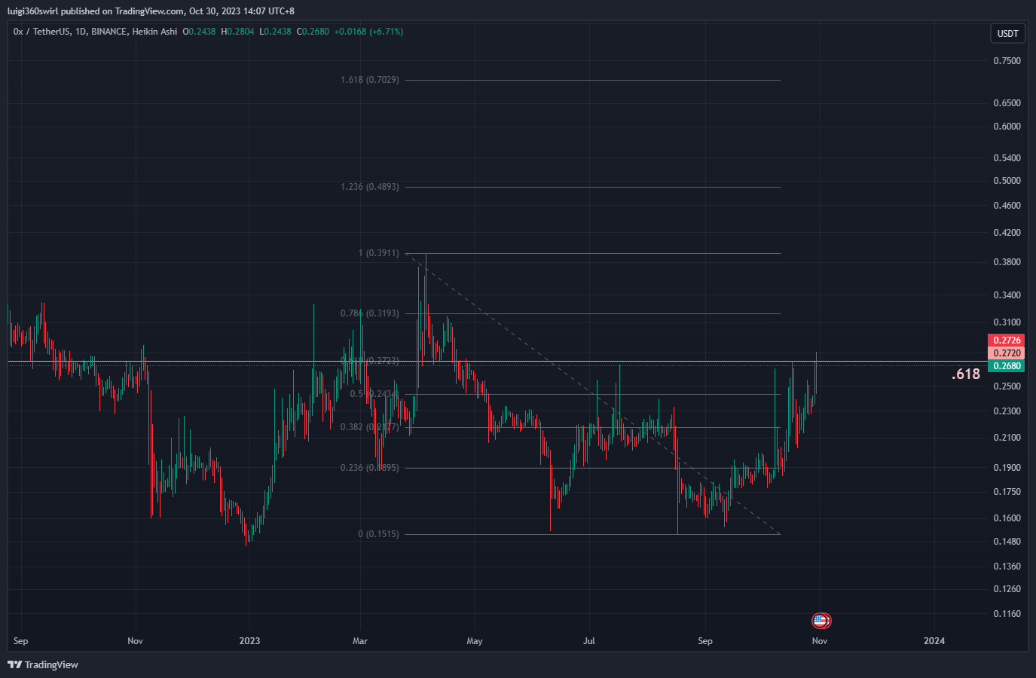Select the 1.618 (0.7029) Fibonacci label
The image size is (1036, 678).
(370, 80)
